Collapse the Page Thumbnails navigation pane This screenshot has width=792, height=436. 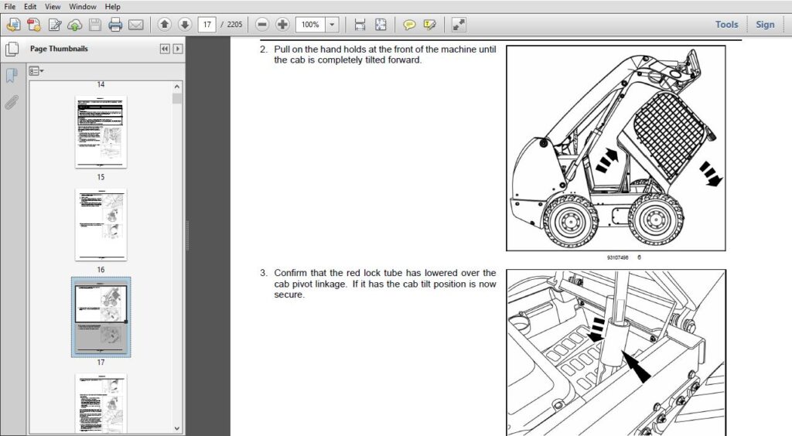point(165,49)
